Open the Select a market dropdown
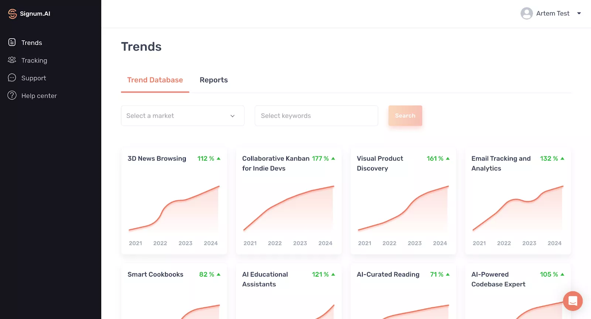591x319 pixels. coord(177,116)
